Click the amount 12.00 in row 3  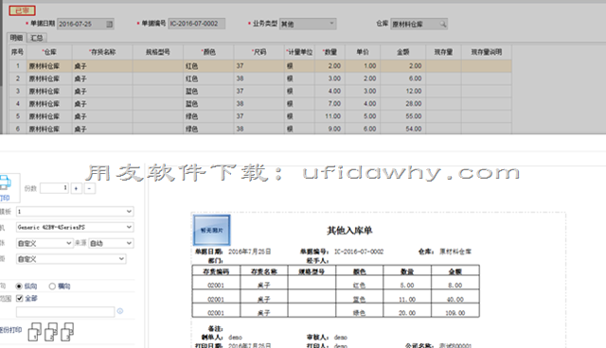point(402,91)
